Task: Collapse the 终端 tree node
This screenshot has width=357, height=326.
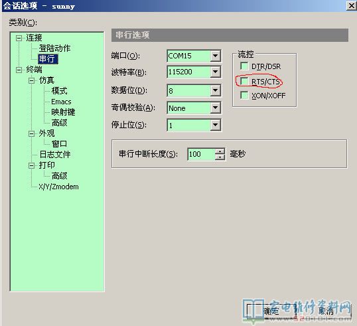Action: click(19, 70)
